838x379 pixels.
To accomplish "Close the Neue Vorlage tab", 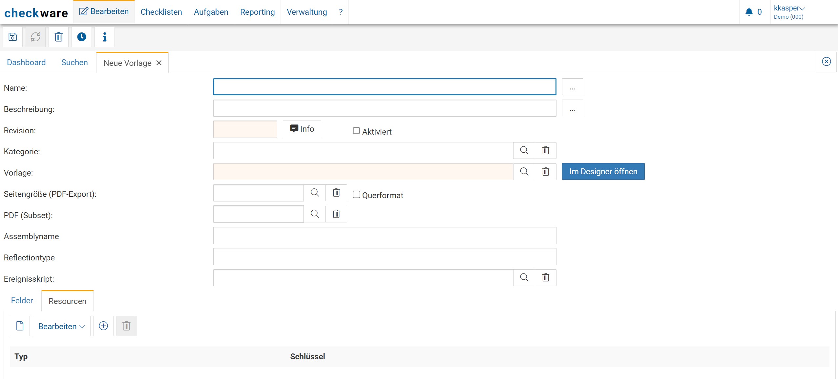I will click(159, 63).
